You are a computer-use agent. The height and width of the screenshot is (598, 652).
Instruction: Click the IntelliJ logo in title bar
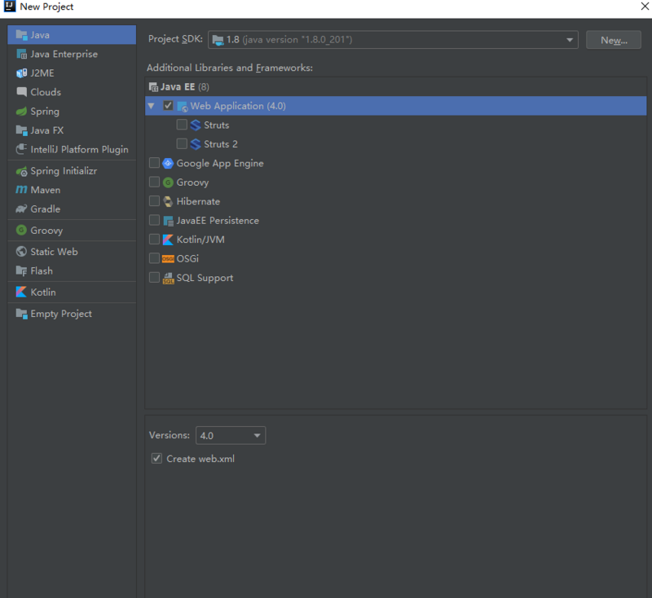coord(10,7)
